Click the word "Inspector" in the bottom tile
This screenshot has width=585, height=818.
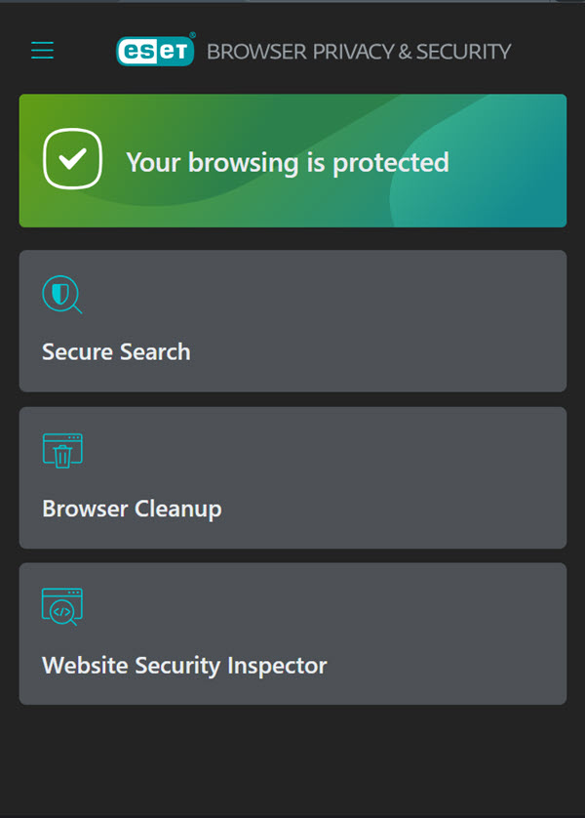(278, 666)
